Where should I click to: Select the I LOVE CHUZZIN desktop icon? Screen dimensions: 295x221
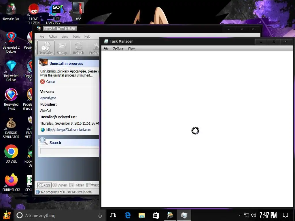[x=33, y=14]
